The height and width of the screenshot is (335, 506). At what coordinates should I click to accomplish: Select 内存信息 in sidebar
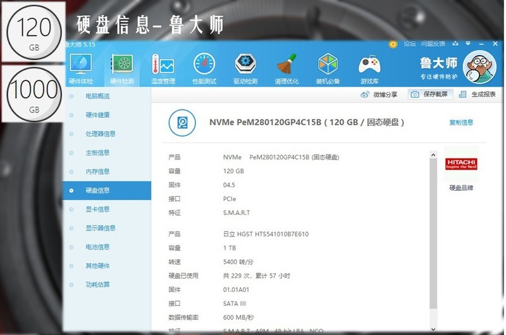(106, 171)
